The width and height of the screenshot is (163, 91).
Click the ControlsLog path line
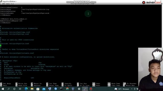coord(25,9)
